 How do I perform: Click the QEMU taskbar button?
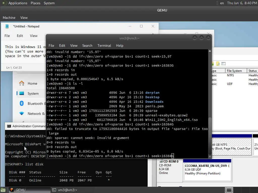pyautogui.click(x=30, y=190)
